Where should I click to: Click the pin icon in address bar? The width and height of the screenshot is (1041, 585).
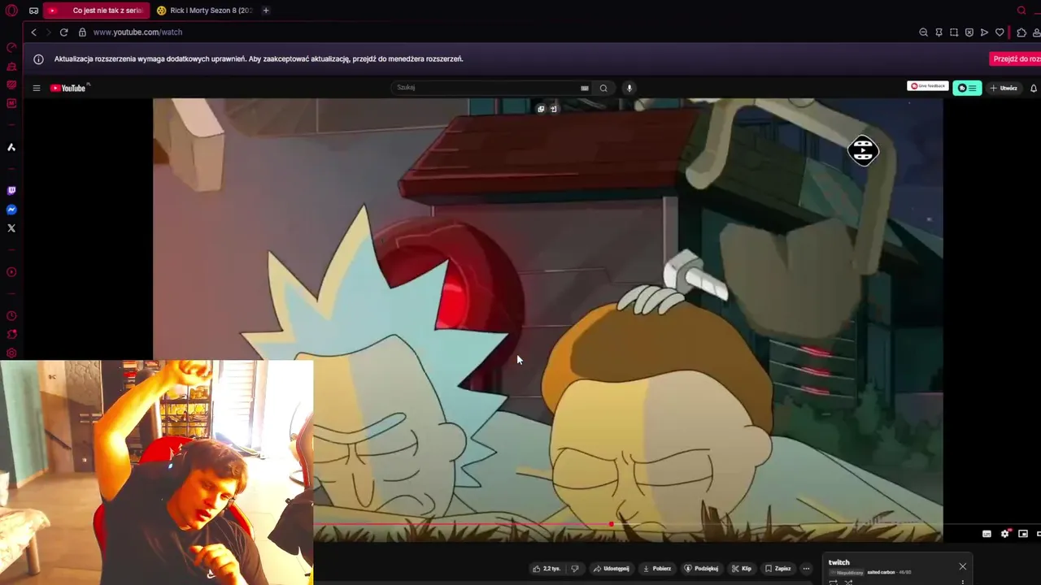(939, 32)
